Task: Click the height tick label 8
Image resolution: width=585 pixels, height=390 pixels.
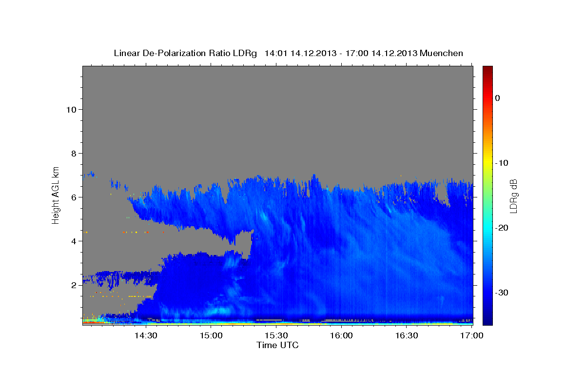Action: coord(74,153)
